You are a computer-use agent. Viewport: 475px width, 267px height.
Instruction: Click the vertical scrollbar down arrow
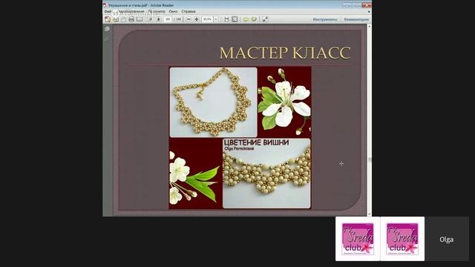click(x=370, y=214)
